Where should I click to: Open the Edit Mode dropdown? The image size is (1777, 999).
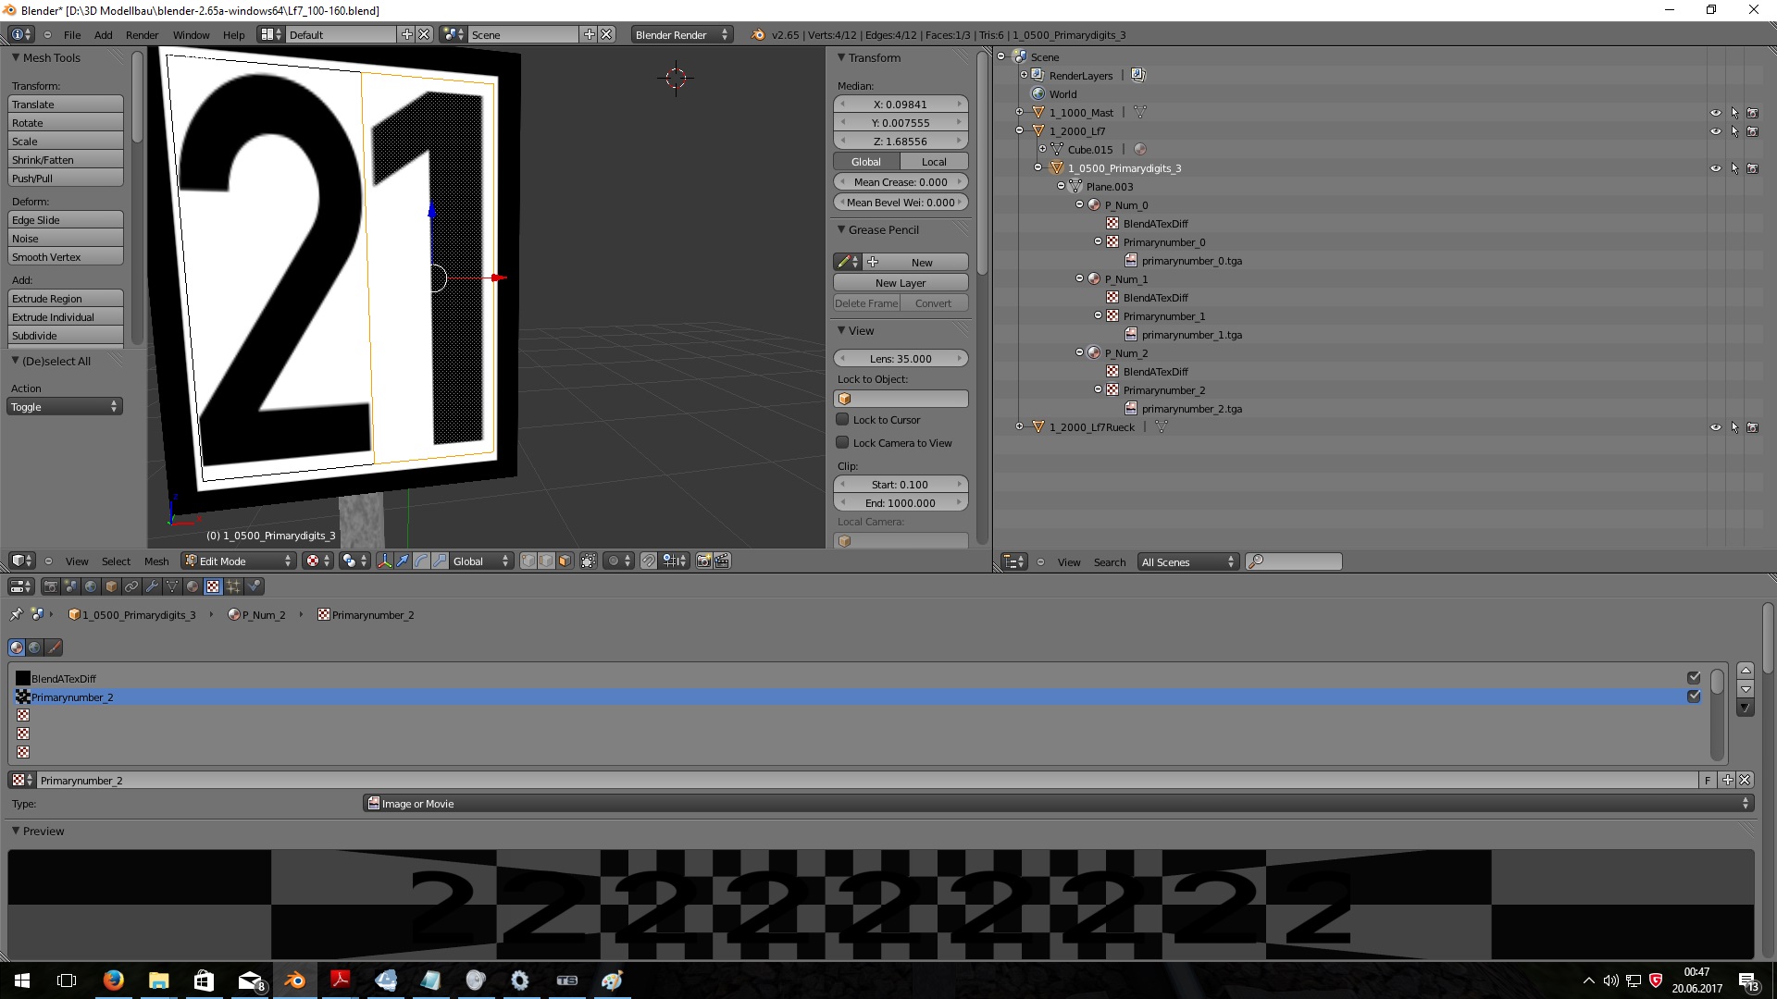pos(238,561)
